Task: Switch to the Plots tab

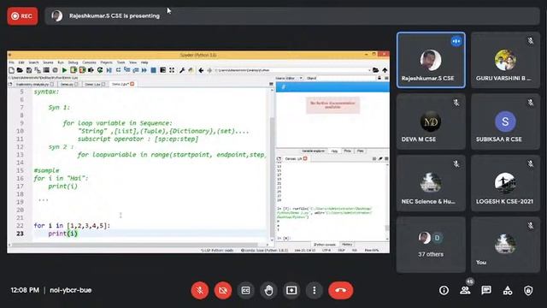Action: click(x=347, y=151)
